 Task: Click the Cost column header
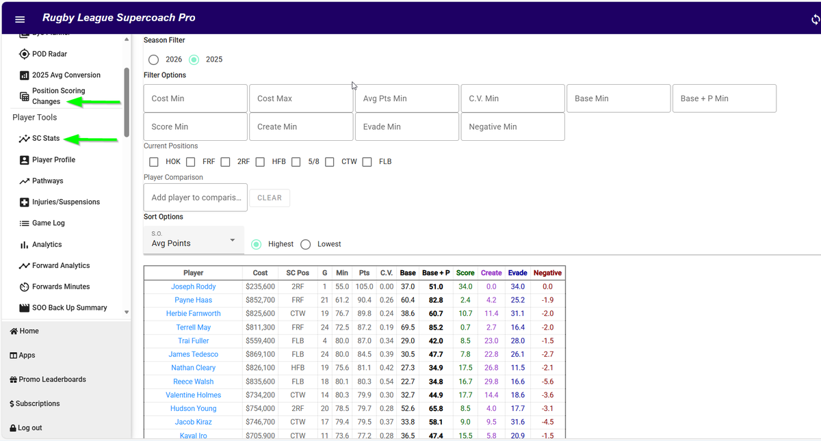[260, 273]
